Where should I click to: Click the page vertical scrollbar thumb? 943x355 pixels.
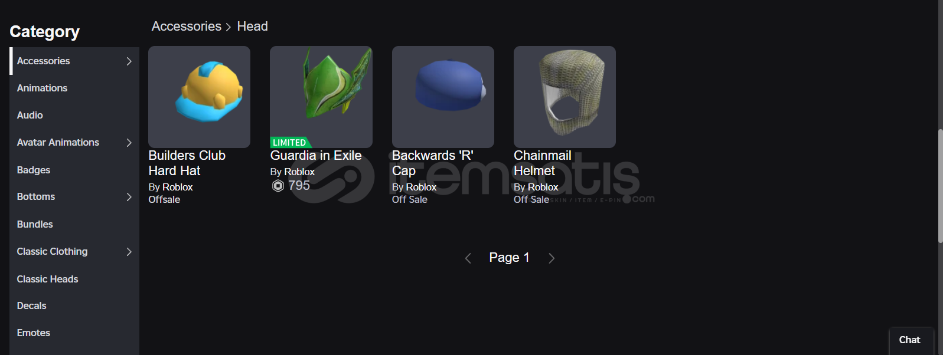click(941, 186)
